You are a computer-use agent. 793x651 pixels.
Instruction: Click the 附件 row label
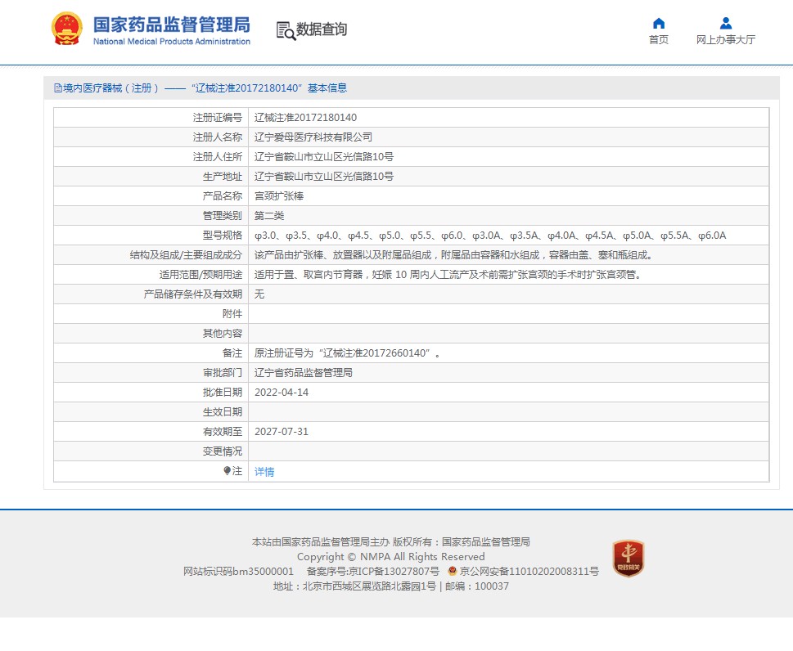(232, 314)
